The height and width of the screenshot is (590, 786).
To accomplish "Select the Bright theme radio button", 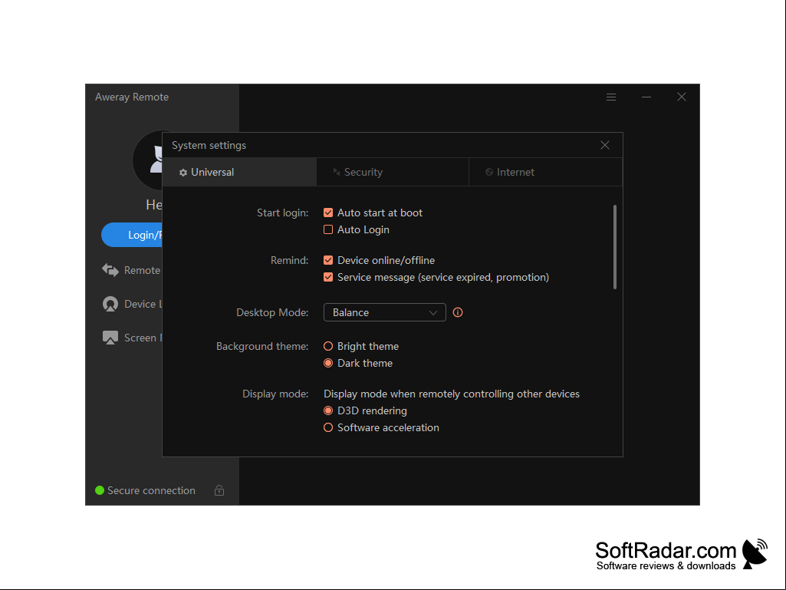I will coord(328,346).
